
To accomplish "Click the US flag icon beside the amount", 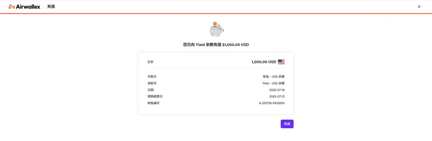I will tap(281, 62).
